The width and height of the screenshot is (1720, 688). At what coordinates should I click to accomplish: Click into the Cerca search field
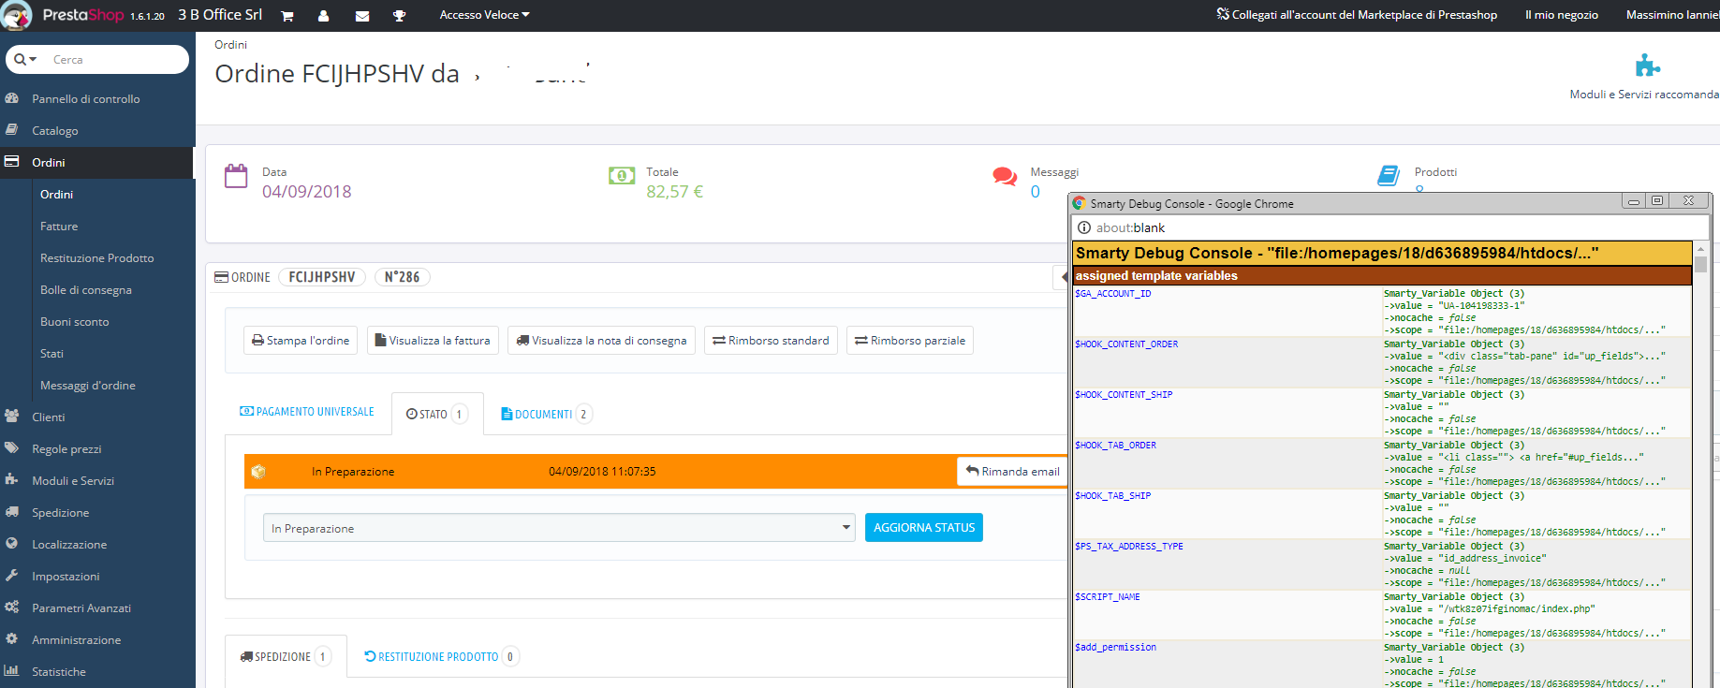point(117,59)
